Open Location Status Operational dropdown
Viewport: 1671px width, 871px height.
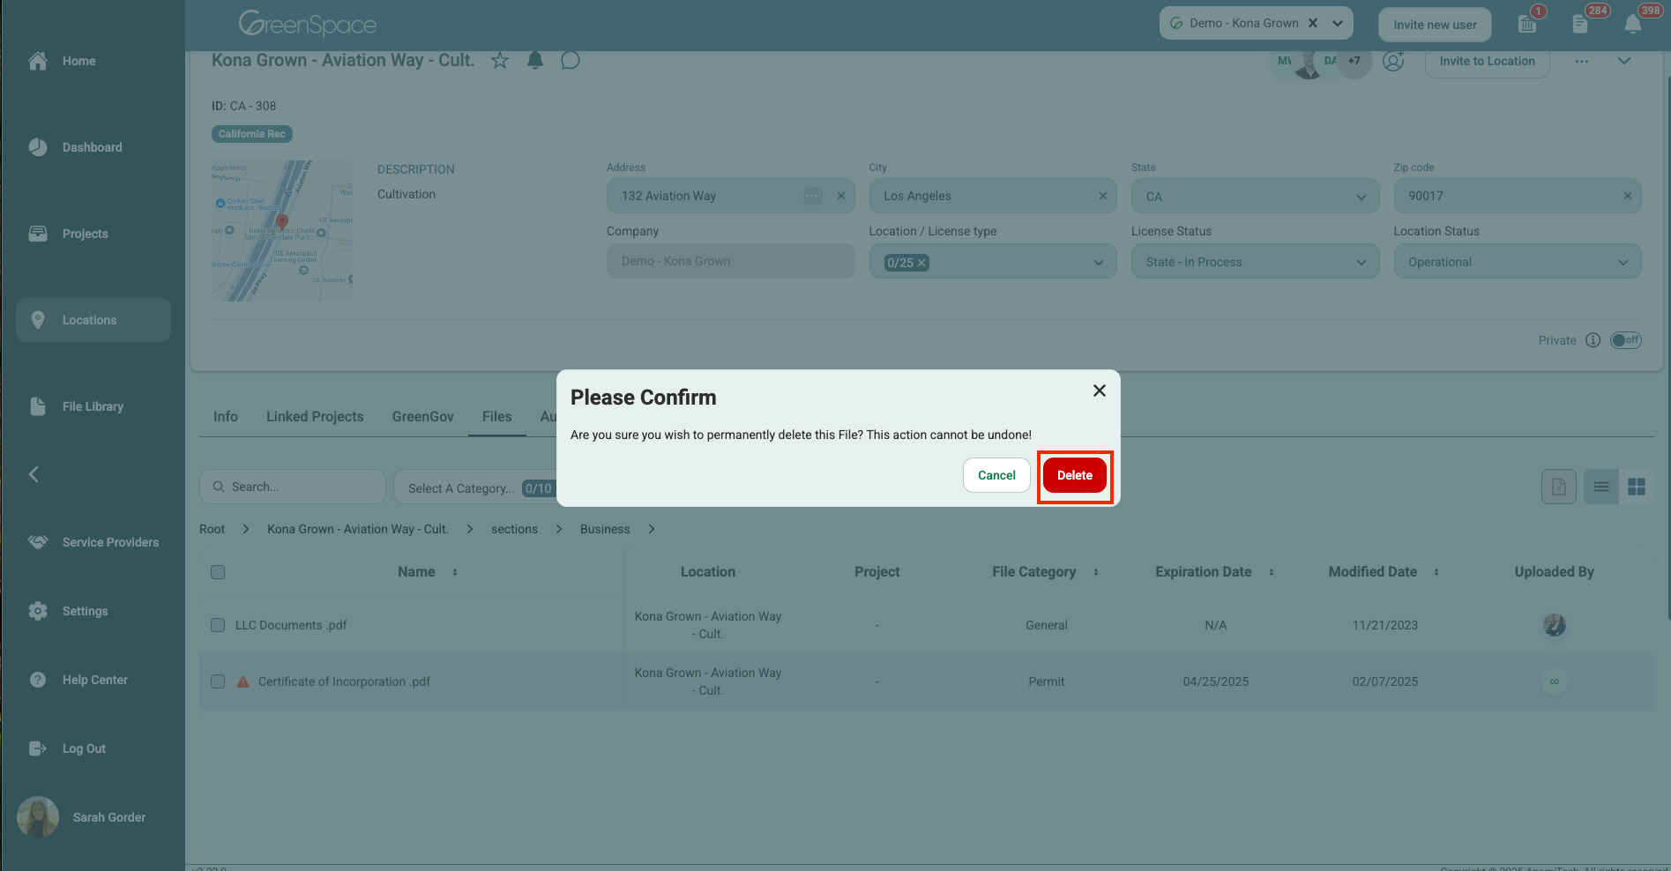[x=1517, y=262]
